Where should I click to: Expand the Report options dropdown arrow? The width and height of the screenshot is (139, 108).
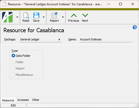click(x=63, y=17)
